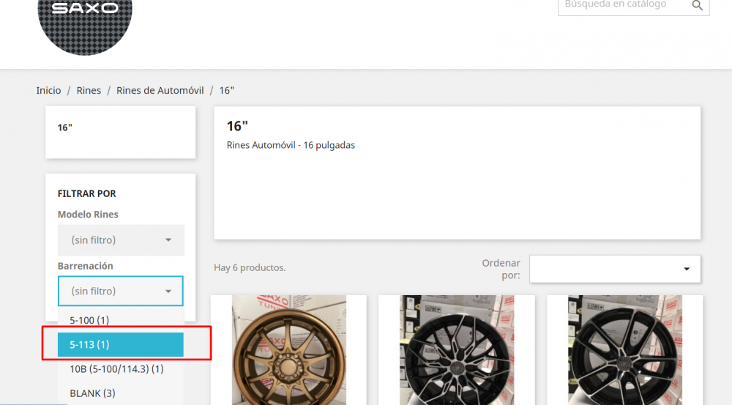Click the 16" breadcrumb item
The width and height of the screenshot is (732, 405).
[x=227, y=91]
